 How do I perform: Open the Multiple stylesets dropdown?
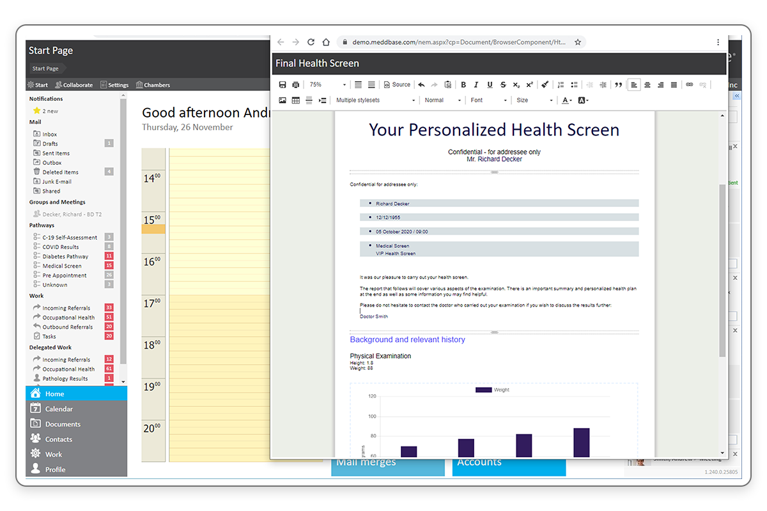[376, 100]
